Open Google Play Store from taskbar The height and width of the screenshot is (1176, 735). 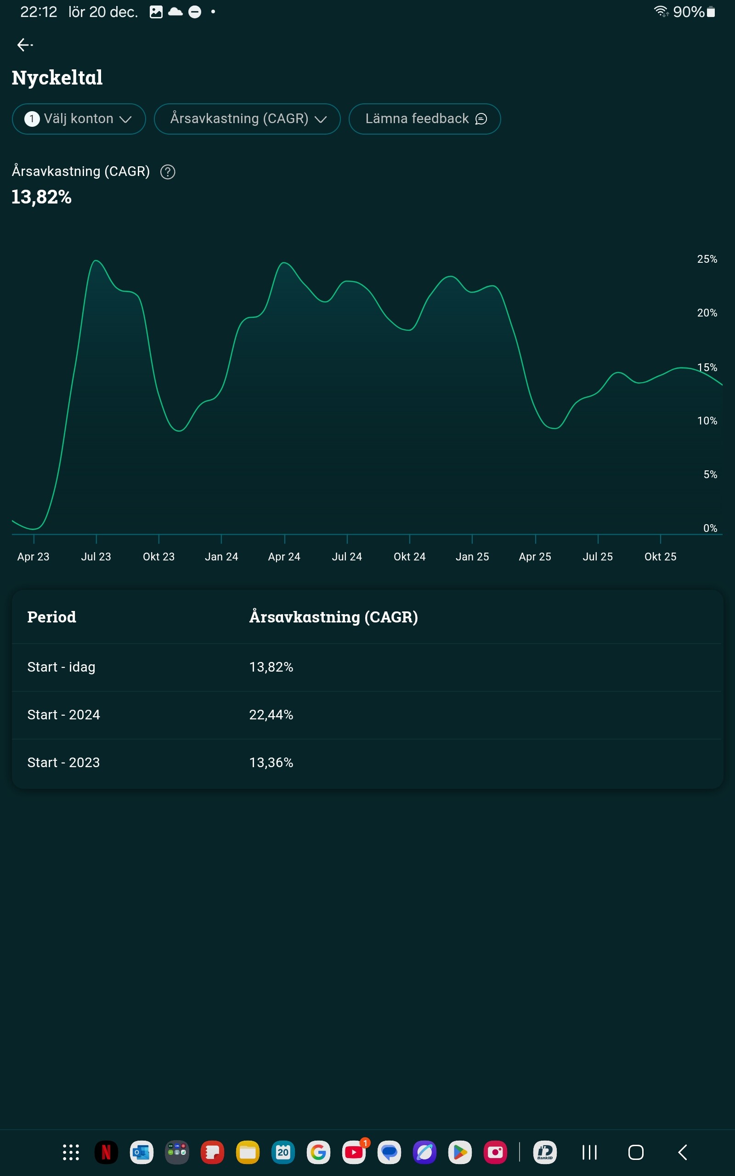coord(460,1152)
